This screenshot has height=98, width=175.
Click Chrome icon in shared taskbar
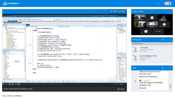click(13, 84)
